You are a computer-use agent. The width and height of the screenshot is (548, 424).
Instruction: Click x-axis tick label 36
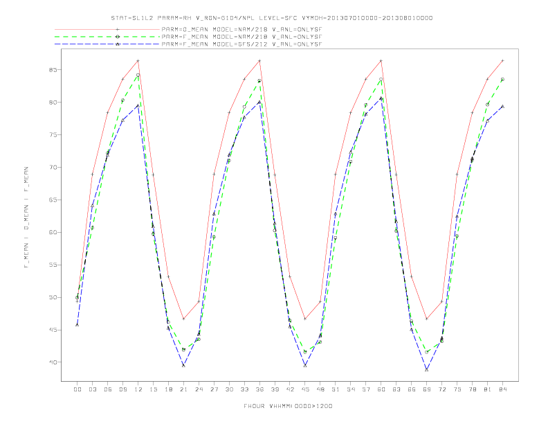coord(259,389)
